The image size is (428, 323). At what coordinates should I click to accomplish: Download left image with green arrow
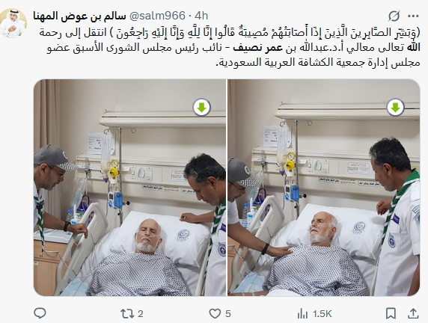(x=201, y=108)
